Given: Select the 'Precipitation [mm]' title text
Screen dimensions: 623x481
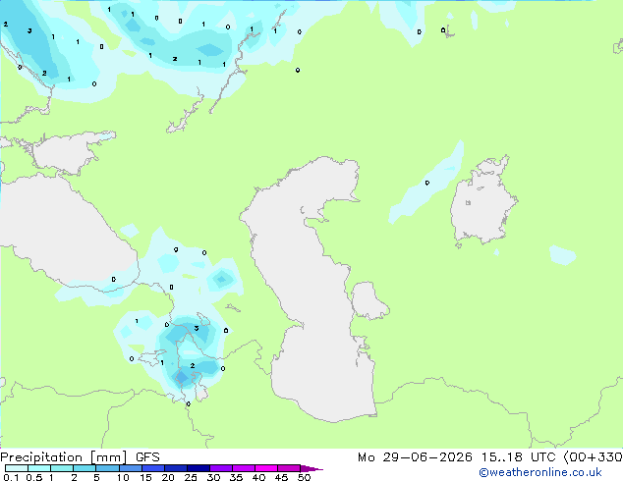Looking at the screenshot, I should pyautogui.click(x=64, y=457).
